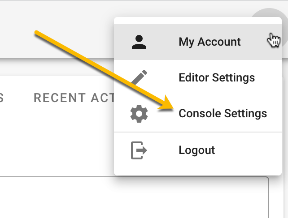The image size is (288, 218).
Task: Click empty space right of My Account label
Action: pyautogui.click(x=253, y=42)
